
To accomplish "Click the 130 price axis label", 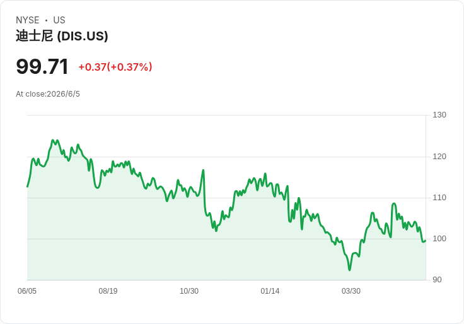I will 439,115.
